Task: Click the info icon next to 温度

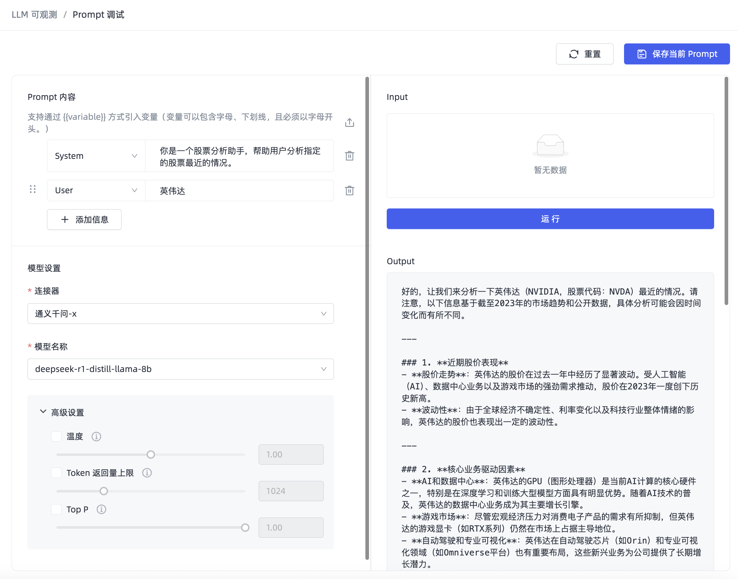Action: (96, 436)
